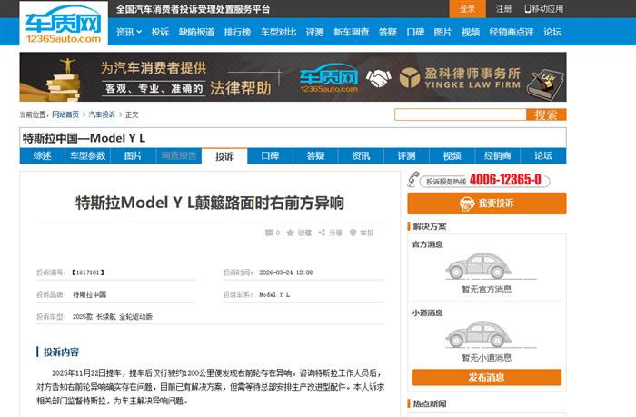This screenshot has width=636, height=417.
Task: Click the 盈科律师事务所 legal help banner
Action: 293,77
